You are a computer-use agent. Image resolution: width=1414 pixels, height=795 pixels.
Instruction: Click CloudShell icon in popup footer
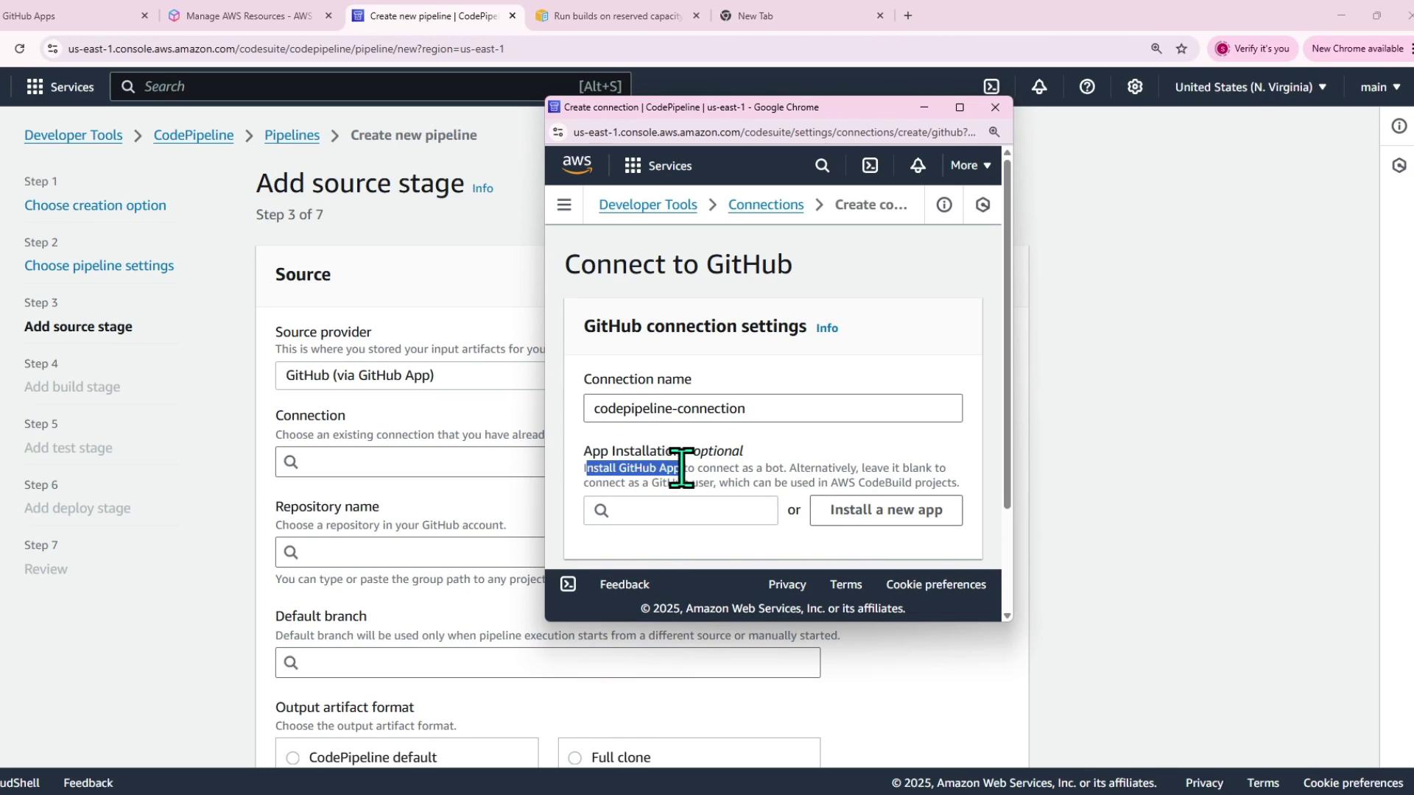coord(568,584)
